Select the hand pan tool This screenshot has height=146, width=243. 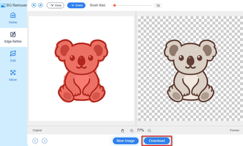click(122, 131)
